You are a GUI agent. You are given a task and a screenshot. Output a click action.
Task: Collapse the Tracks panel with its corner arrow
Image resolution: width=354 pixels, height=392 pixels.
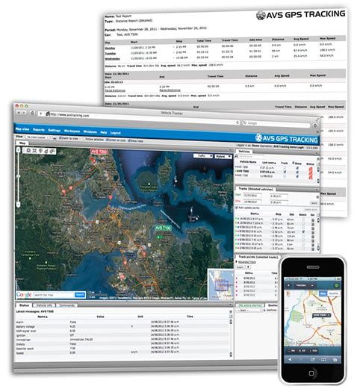[317, 190]
